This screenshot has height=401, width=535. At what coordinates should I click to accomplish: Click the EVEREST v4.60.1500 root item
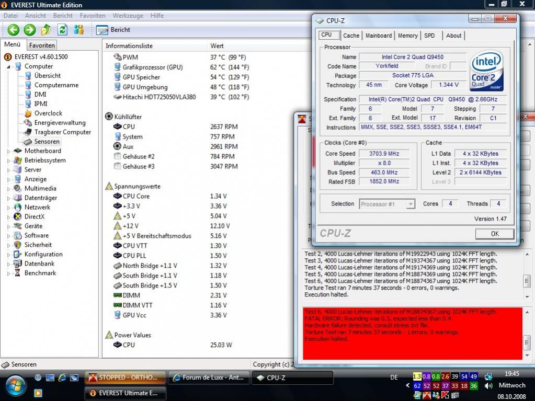point(41,57)
